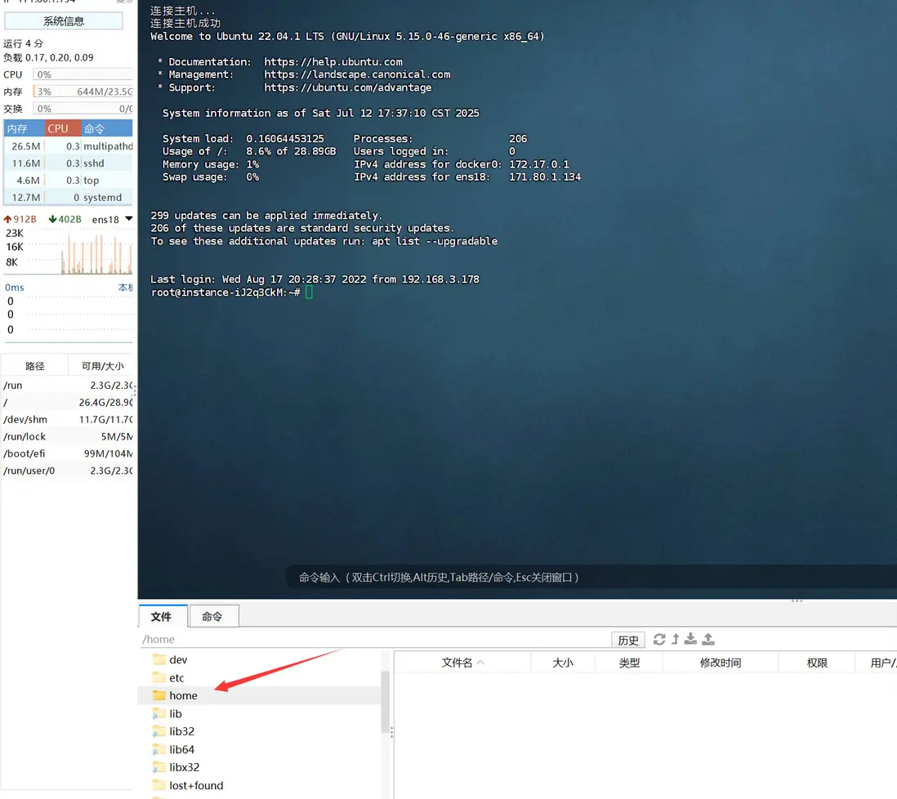
Task: Click the 路径 disk table header
Action: coord(35,366)
